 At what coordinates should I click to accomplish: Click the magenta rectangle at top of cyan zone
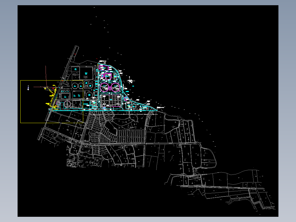tap(104, 68)
